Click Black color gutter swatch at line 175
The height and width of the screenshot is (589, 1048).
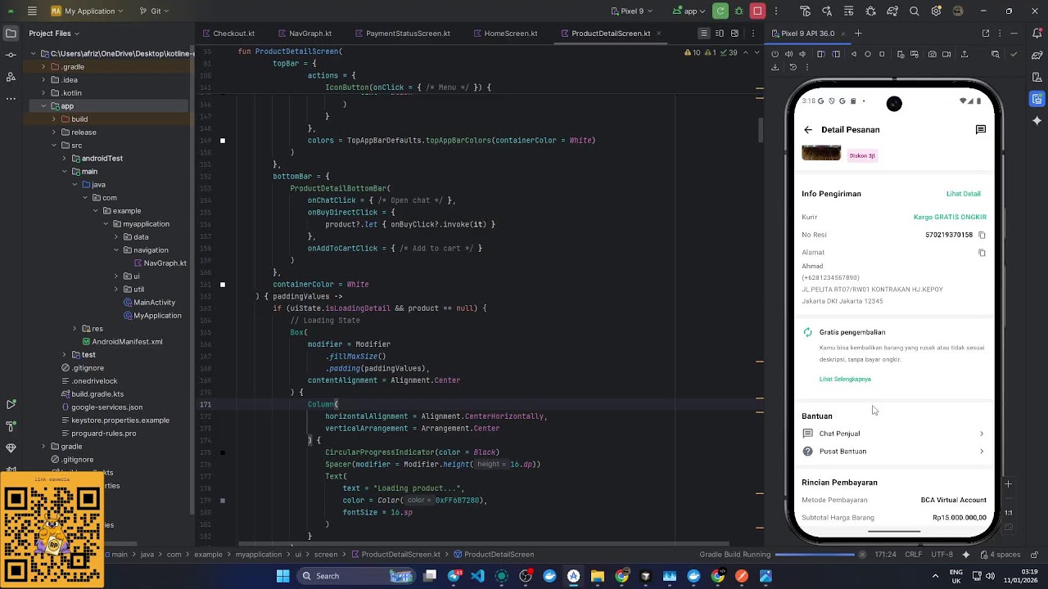click(223, 452)
